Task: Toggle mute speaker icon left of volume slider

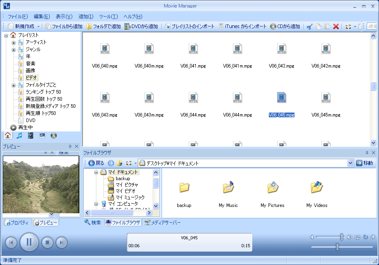Action: tap(312, 237)
